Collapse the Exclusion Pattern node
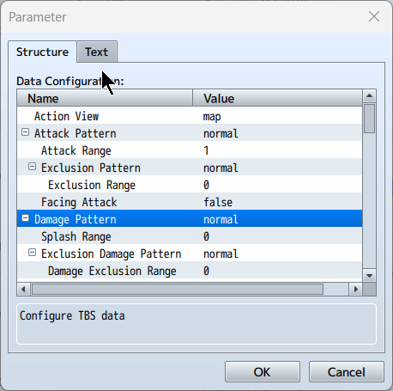This screenshot has height=391, width=393. pos(32,167)
